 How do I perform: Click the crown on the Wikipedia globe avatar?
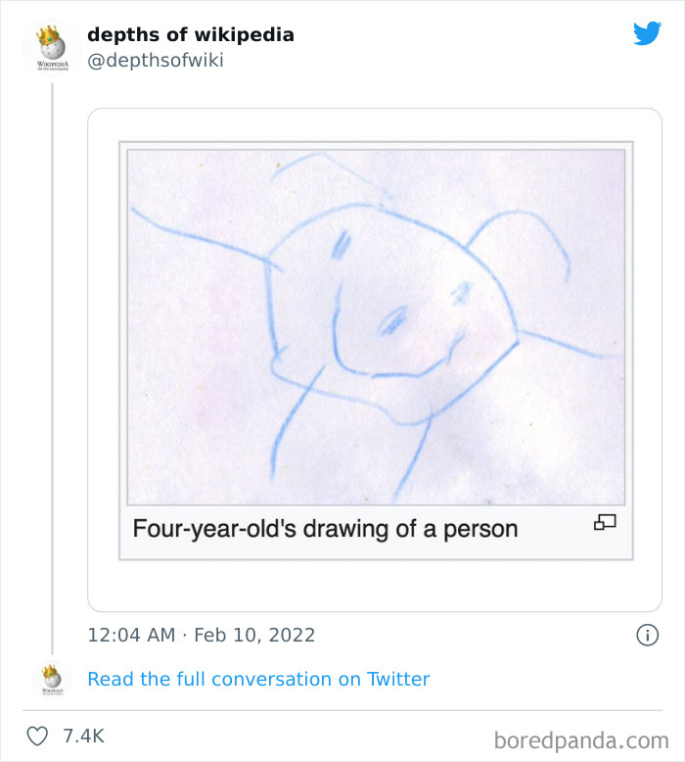point(48,34)
